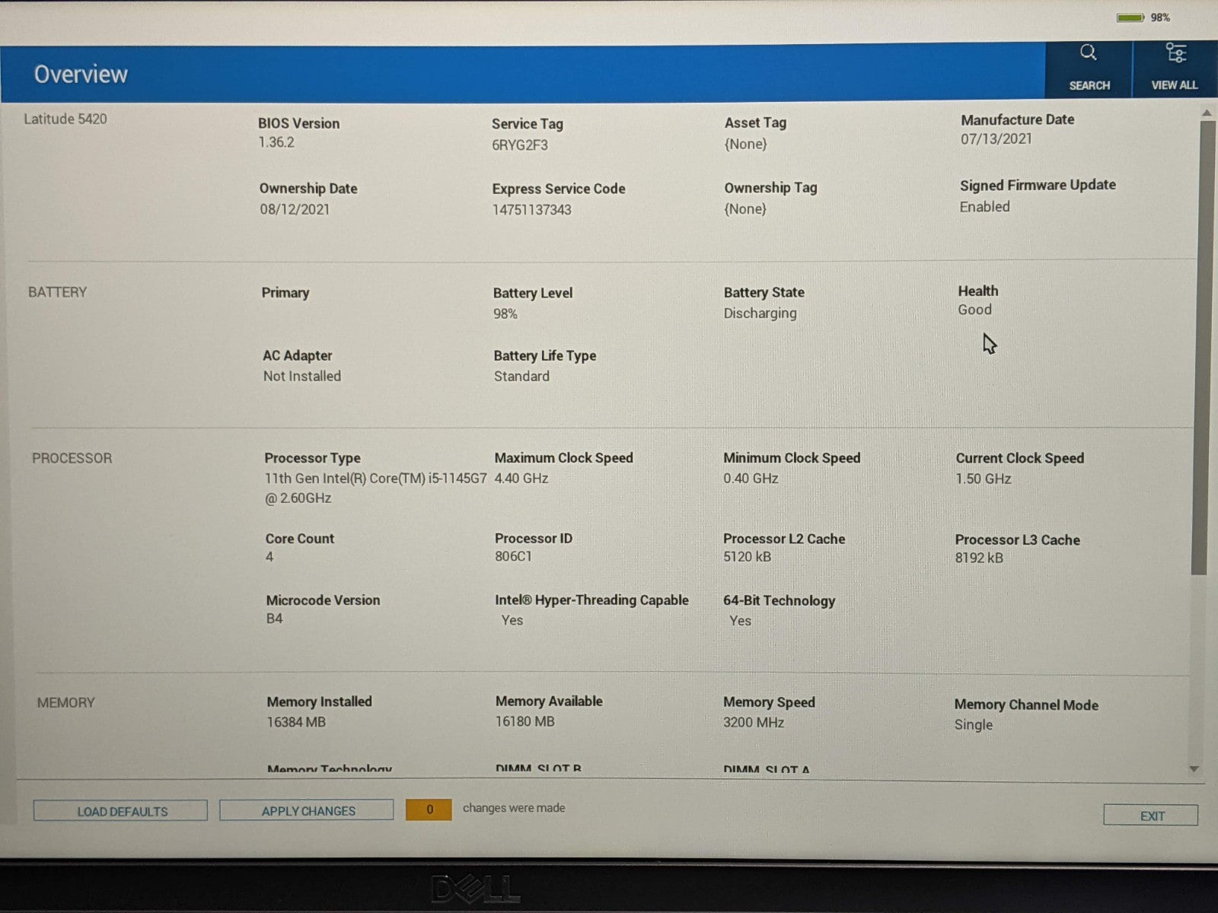
Task: Click the battery indicator icon at top
Action: click(1130, 17)
